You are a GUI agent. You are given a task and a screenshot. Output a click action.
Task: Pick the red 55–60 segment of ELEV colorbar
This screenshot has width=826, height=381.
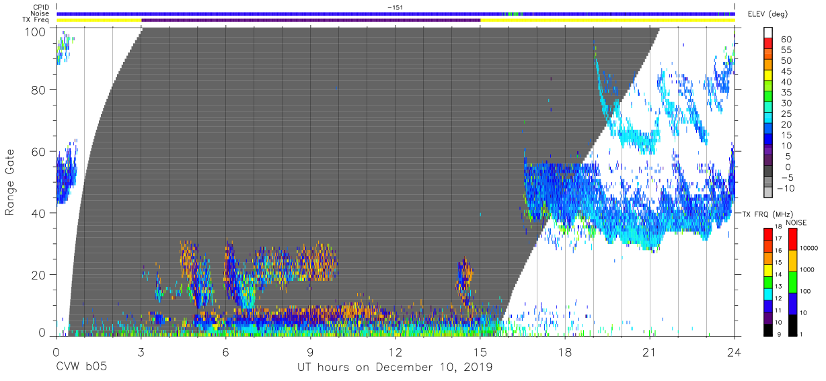pos(768,44)
